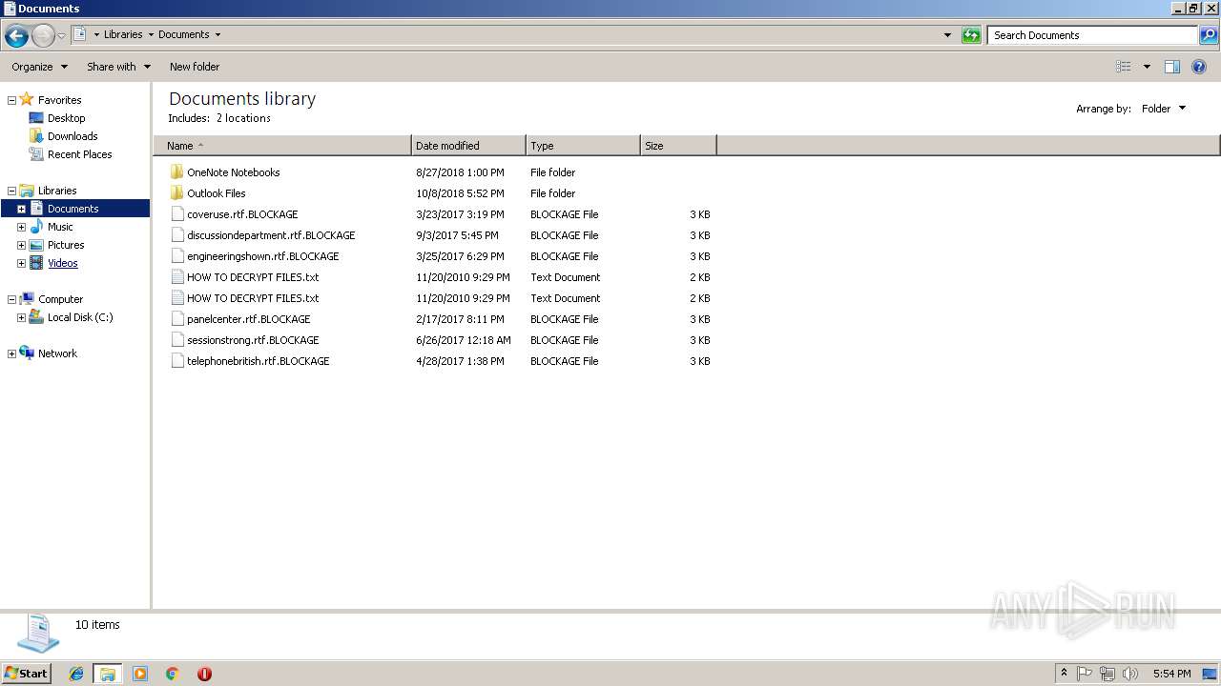Open Google Chrome from the taskbar

[x=173, y=674]
